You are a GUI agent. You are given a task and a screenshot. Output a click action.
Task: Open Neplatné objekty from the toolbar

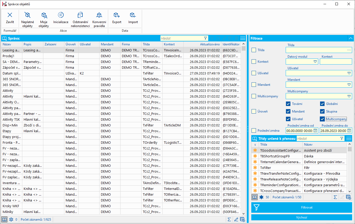pos(27,19)
